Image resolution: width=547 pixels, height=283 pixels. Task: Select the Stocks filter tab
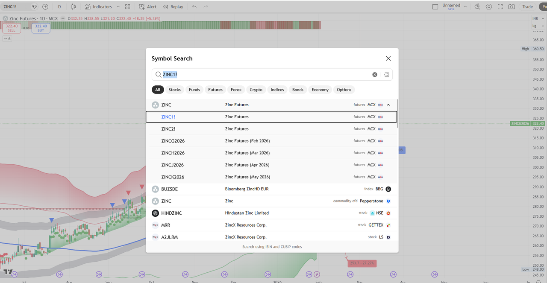click(174, 90)
